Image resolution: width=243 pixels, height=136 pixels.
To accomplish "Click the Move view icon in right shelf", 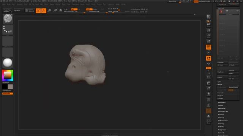I will point(208,83).
